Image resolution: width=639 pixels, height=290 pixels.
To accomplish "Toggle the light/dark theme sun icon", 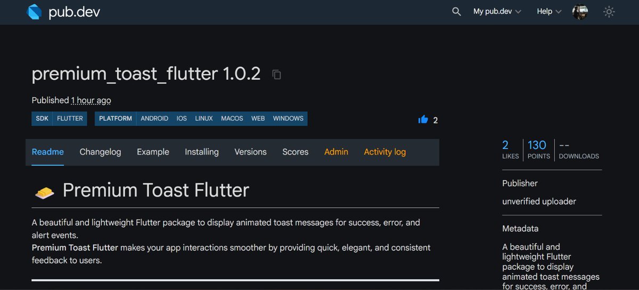I will (609, 11).
